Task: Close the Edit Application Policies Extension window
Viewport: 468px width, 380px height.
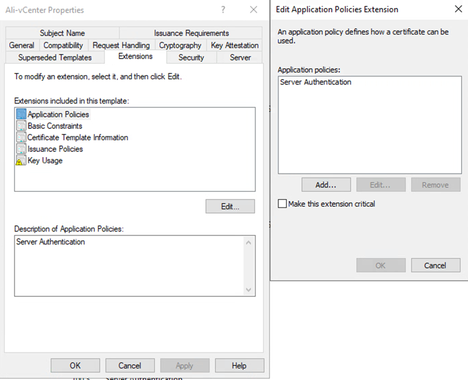Action: (x=457, y=9)
